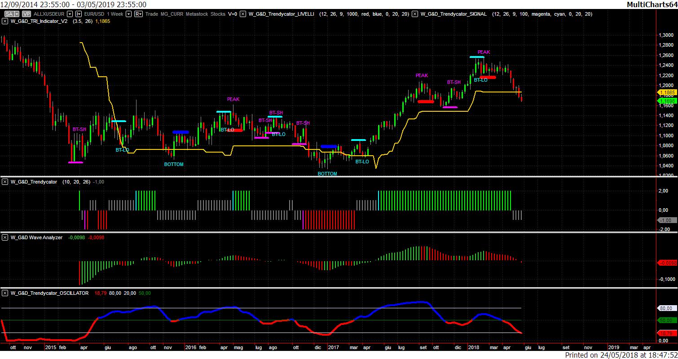Click the 80,00 oscillator level marker
This screenshot has height=359, width=678.
coord(665,308)
